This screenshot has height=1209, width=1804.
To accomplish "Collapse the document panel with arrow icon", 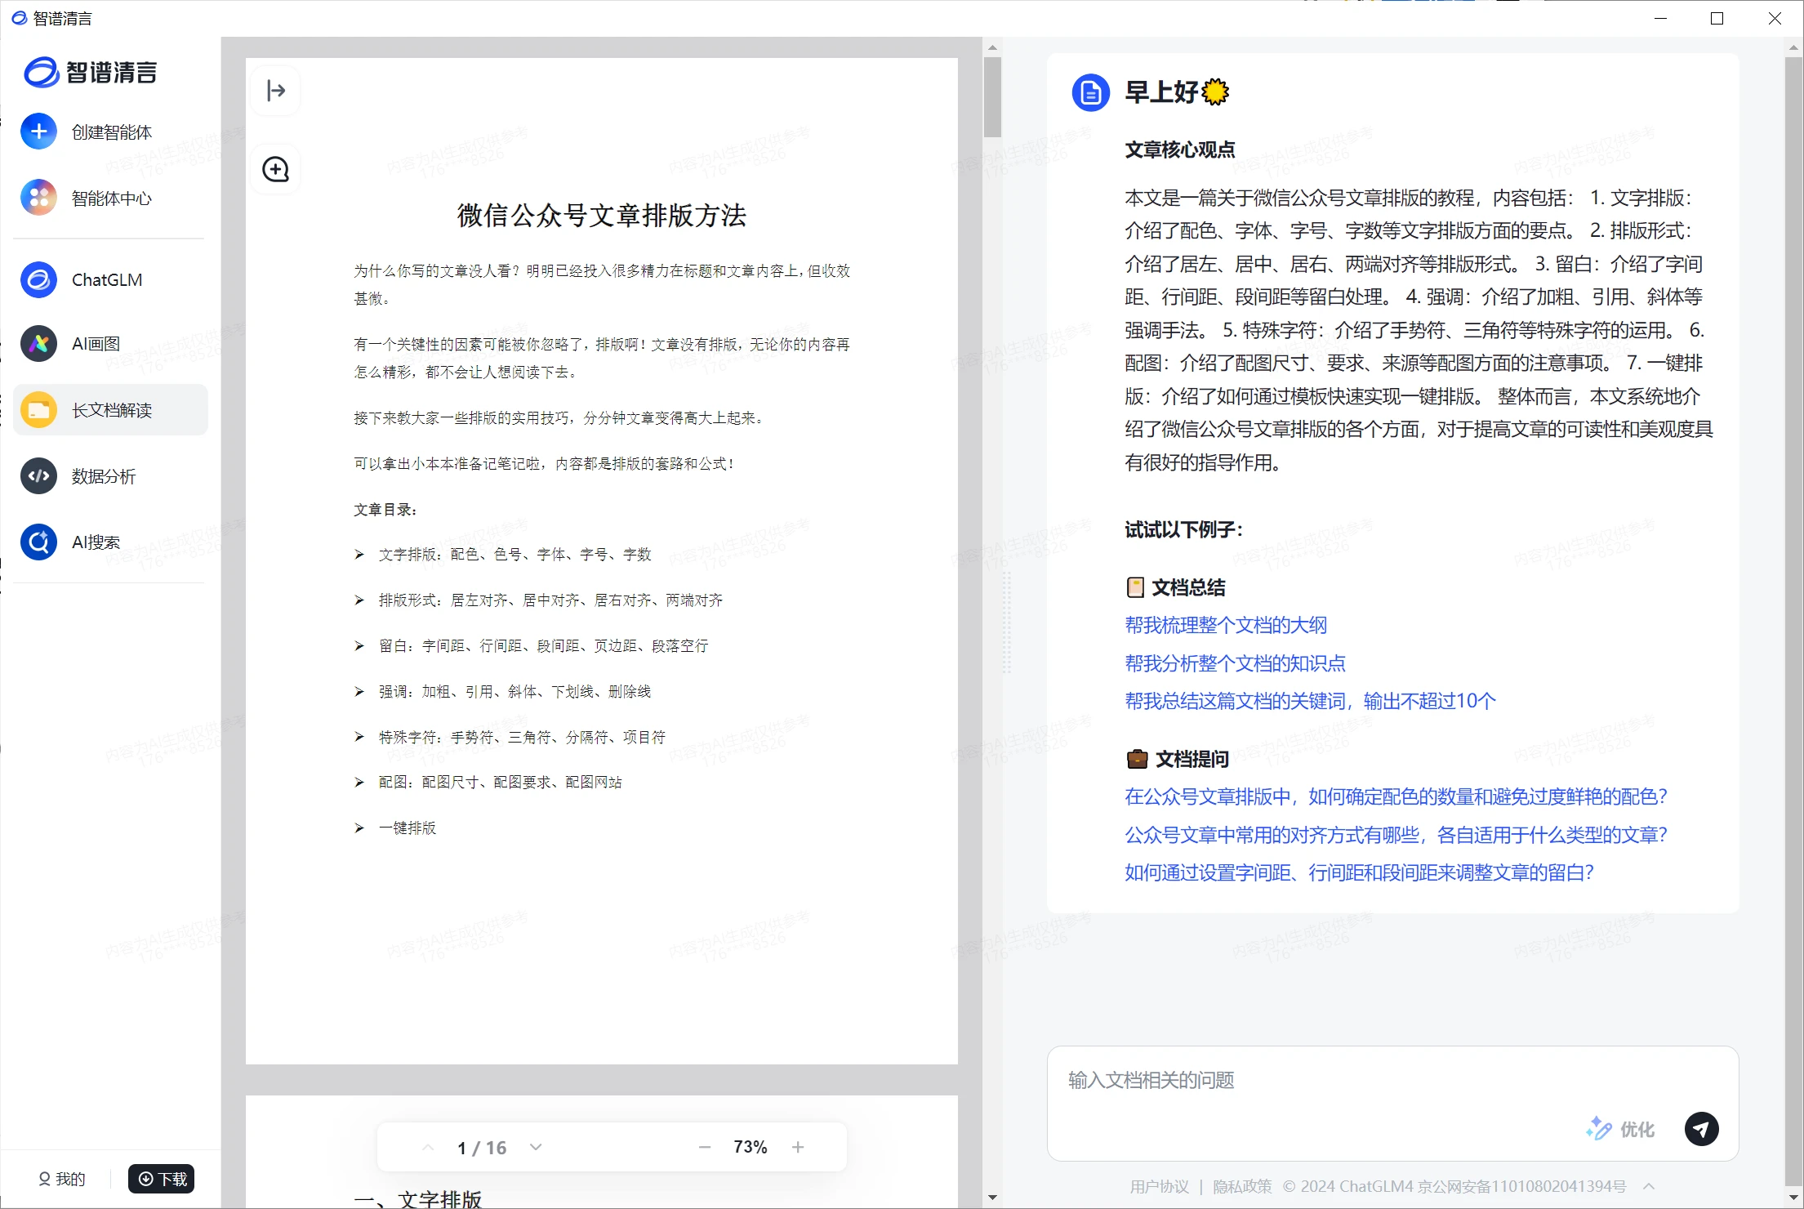I will [276, 91].
